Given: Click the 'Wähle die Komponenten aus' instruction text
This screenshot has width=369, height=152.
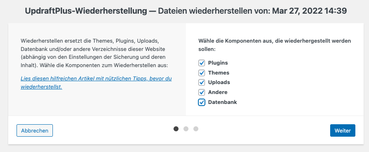Looking at the screenshot, I should 275,45.
